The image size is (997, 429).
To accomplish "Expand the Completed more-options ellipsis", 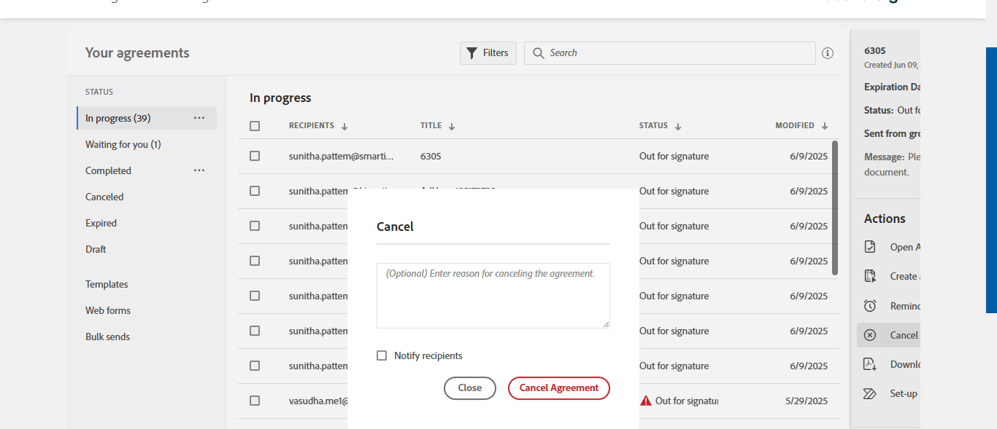I will click(x=199, y=170).
